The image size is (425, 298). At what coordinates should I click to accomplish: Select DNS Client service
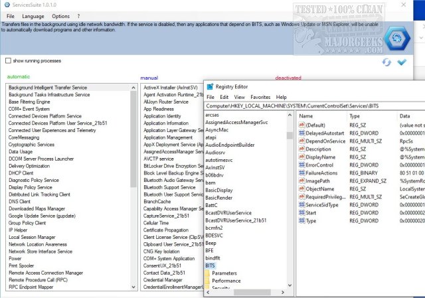point(19,202)
